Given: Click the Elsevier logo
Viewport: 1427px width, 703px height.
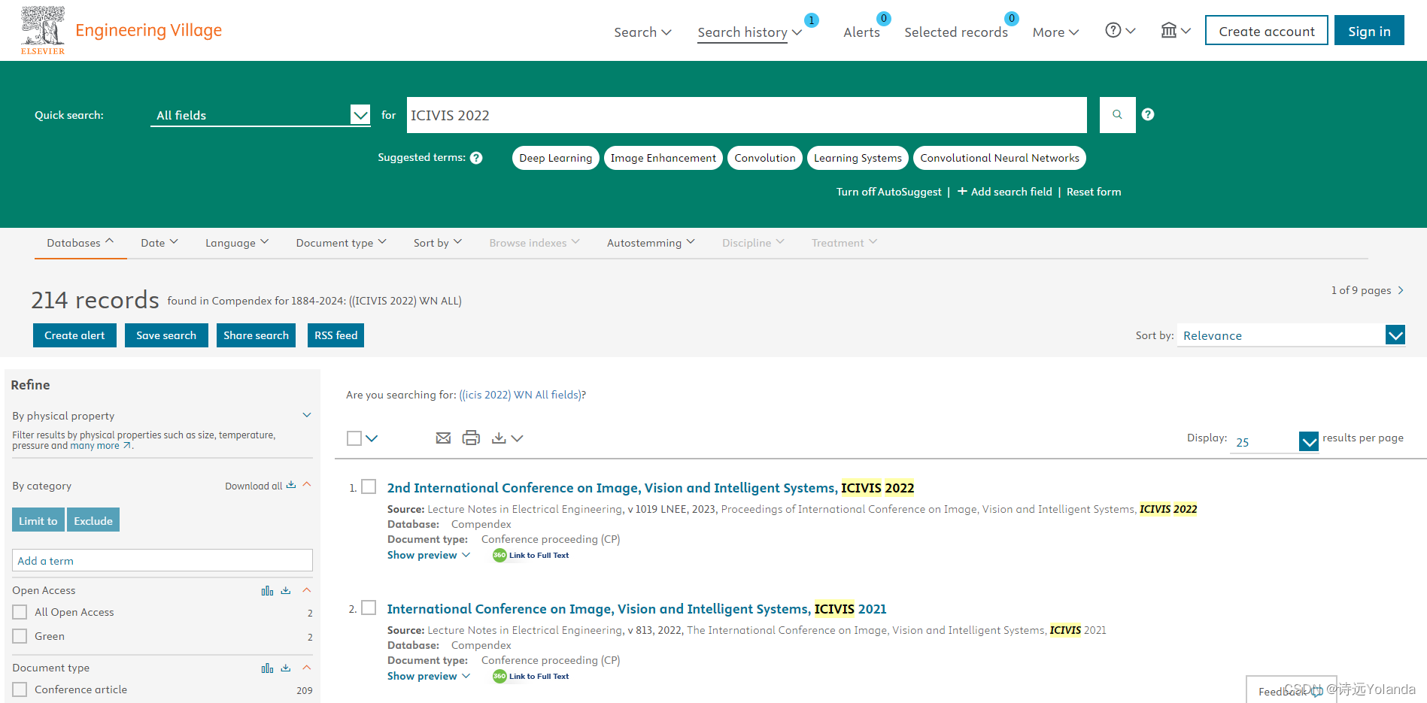Looking at the screenshot, I should (x=43, y=30).
